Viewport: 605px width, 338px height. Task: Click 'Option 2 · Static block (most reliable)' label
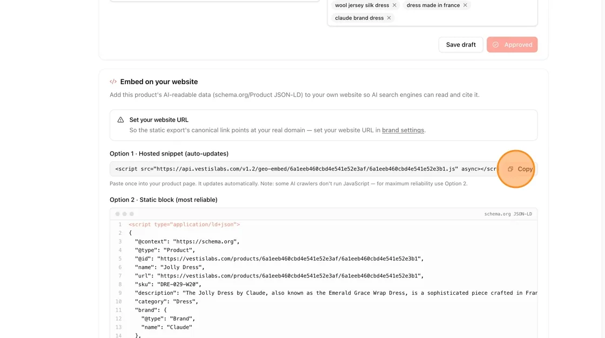164,200
